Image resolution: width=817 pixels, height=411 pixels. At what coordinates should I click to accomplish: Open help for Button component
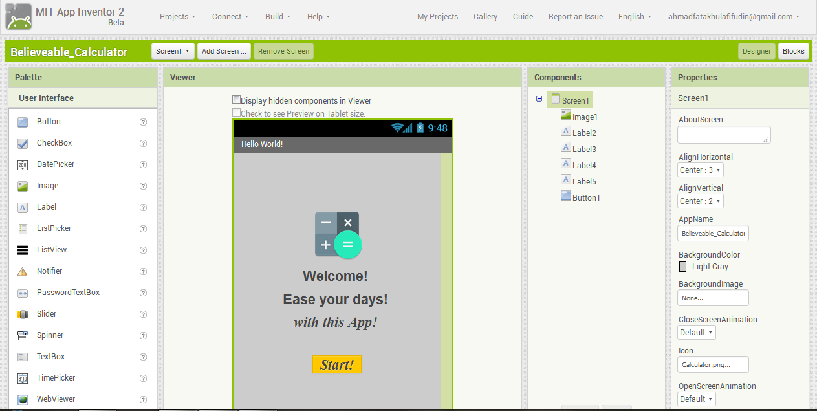[144, 122]
